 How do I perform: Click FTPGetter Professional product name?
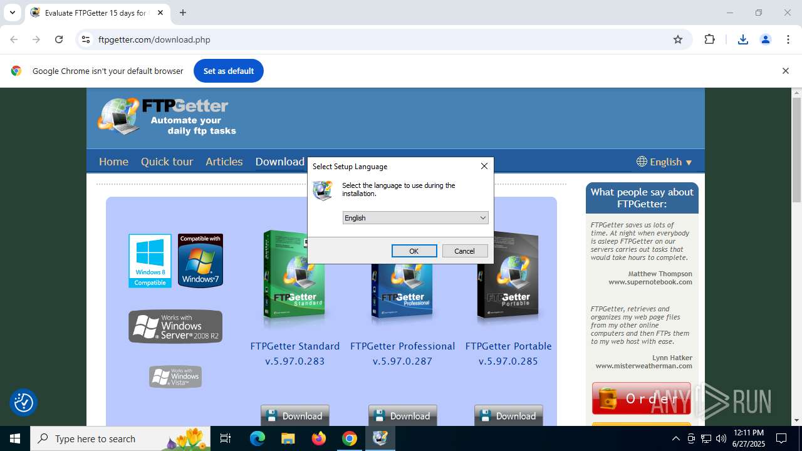point(402,346)
